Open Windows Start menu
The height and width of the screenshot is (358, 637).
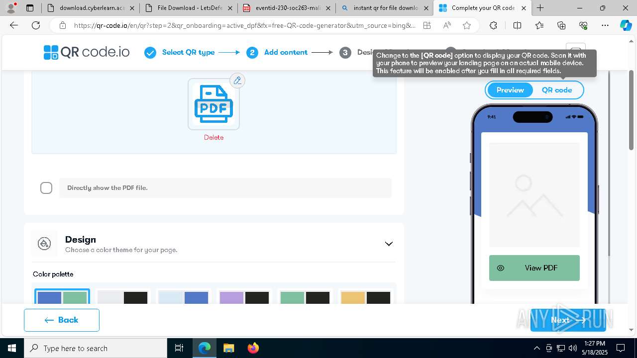point(12,348)
